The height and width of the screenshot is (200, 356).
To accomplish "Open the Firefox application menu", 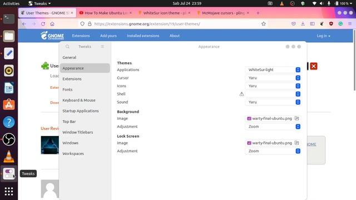I will (350, 24).
